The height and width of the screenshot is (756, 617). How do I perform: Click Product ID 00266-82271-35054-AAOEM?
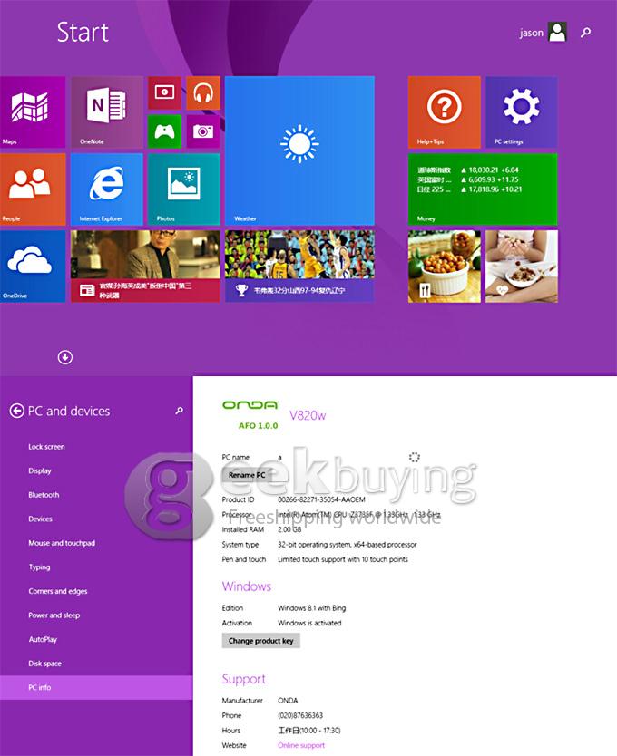[x=321, y=499]
